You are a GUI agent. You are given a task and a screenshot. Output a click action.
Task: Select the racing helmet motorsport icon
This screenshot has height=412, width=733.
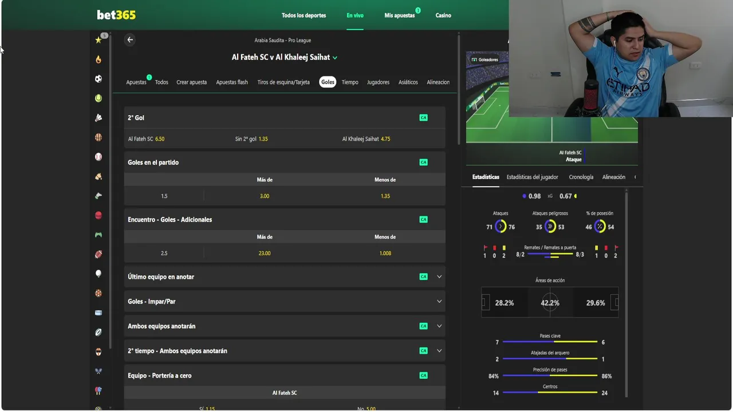click(x=98, y=351)
